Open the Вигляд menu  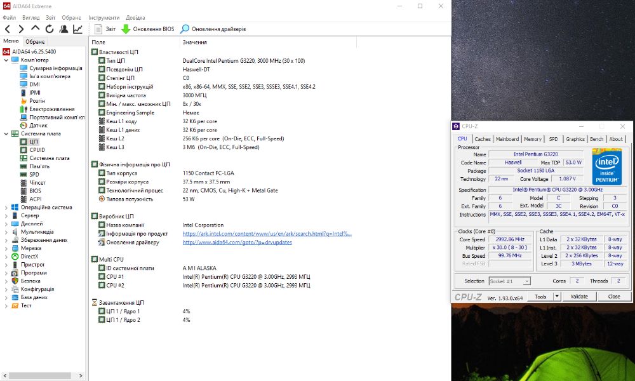[x=30, y=17]
